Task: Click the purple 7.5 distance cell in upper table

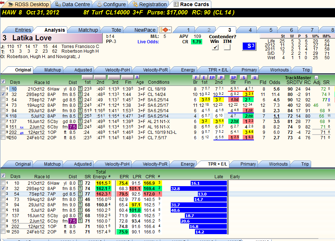Action: pyautogui.click(x=72, y=127)
